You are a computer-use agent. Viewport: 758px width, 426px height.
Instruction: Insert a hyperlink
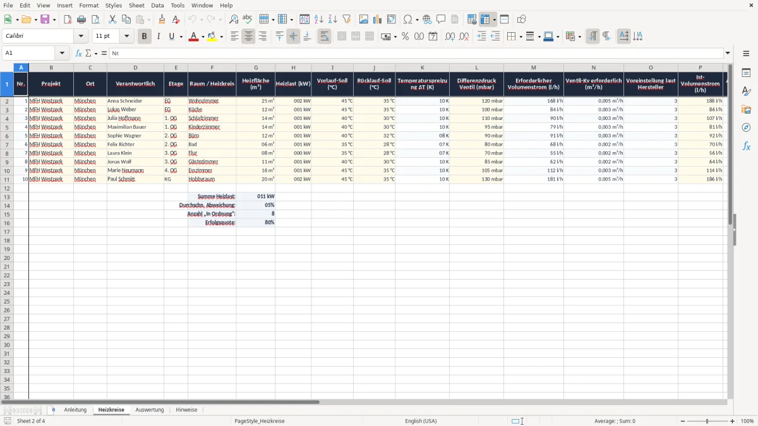[427, 20]
